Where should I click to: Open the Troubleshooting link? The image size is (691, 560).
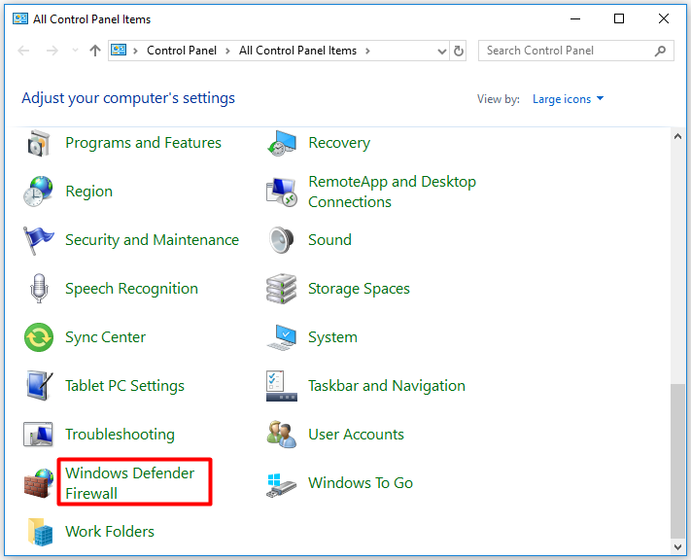pyautogui.click(x=120, y=435)
